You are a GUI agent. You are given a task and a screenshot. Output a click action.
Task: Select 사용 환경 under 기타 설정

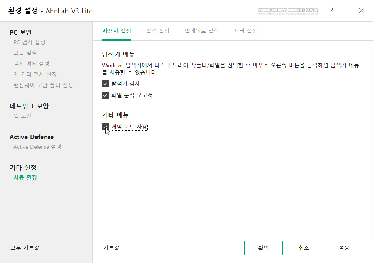point(25,178)
